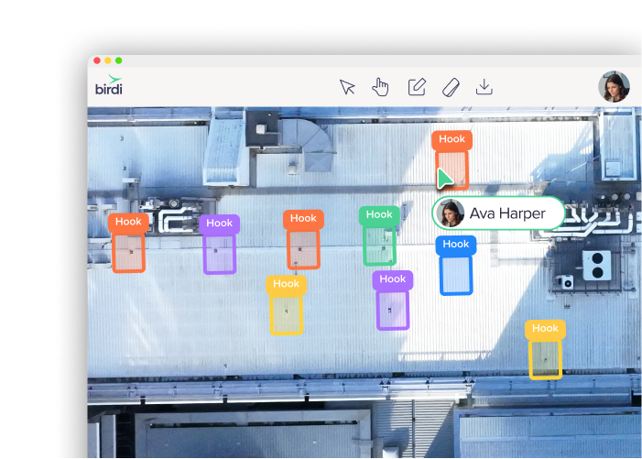The width and height of the screenshot is (642, 459).
Task: Click the macOS green fullscreen button
Action: [x=119, y=60]
